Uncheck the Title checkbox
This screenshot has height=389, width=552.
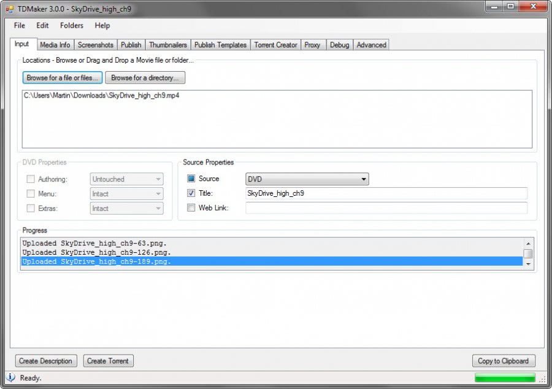[x=191, y=193]
